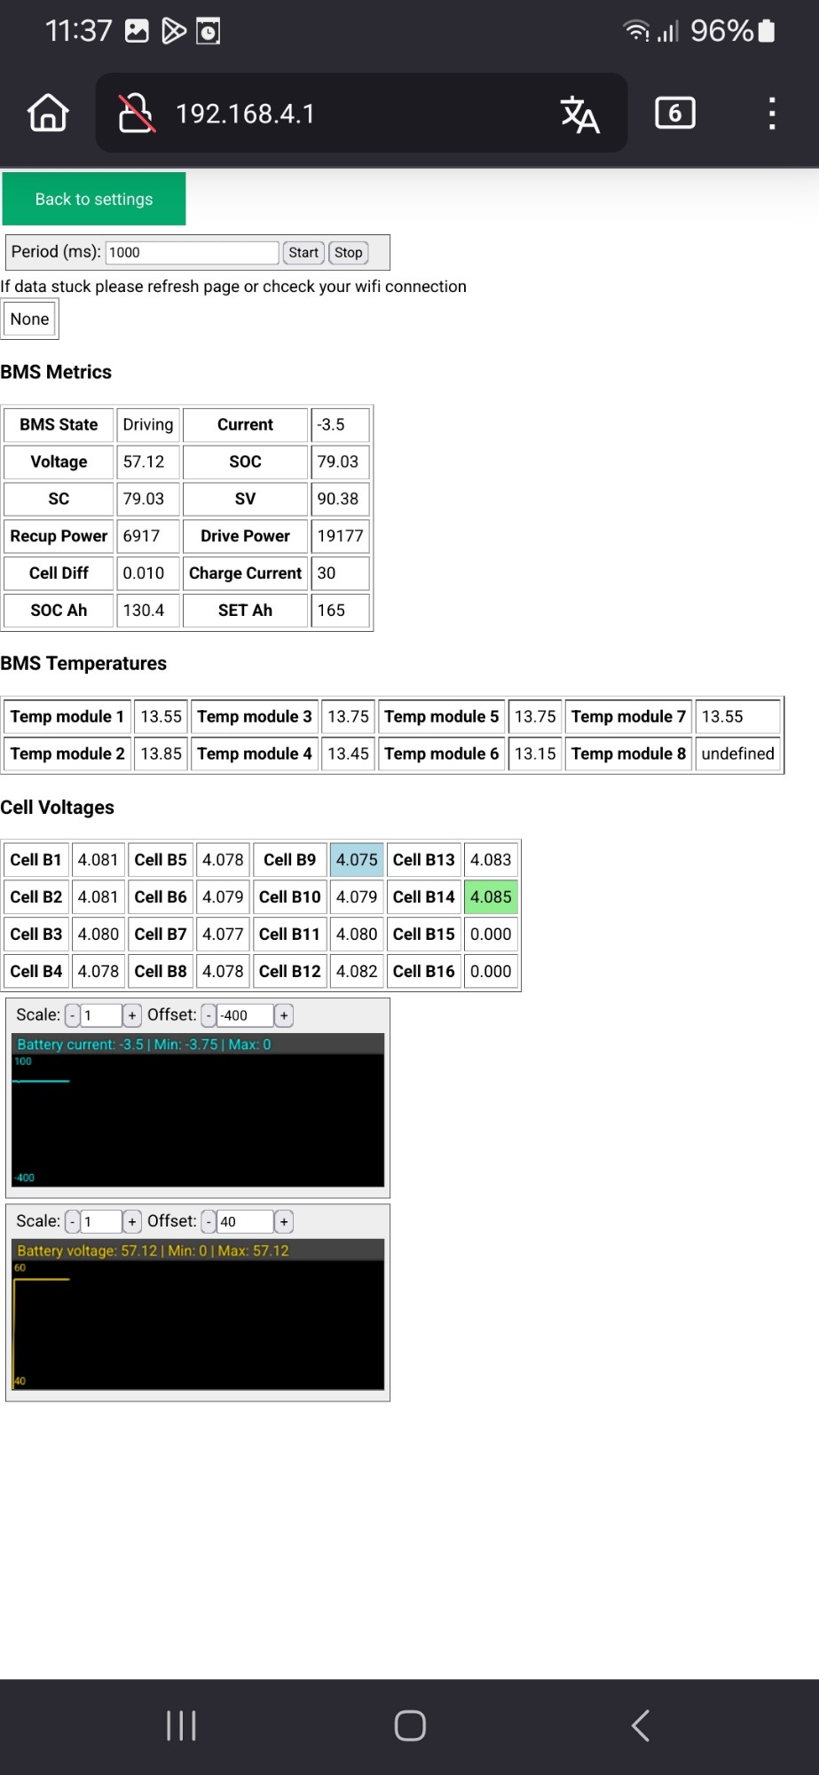Screen dimensions: 819x1775
Task: Click the battery voltage graph offset field
Action: pyautogui.click(x=245, y=1222)
